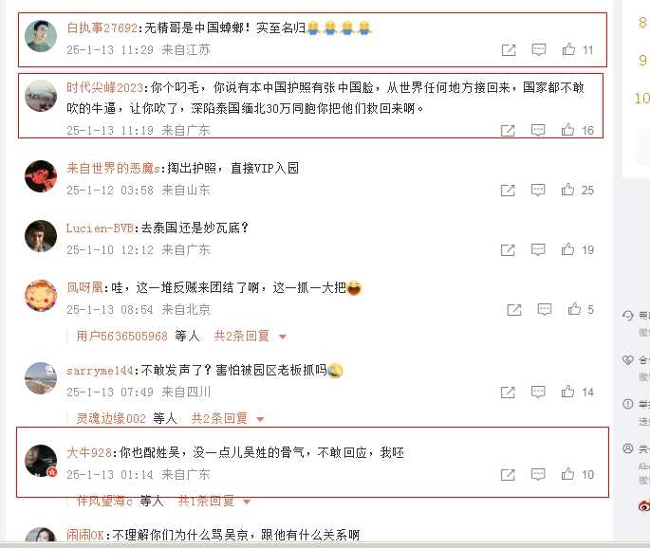
Task: Open reply box on 凤呀凰's comment
Action: pyautogui.click(x=545, y=309)
